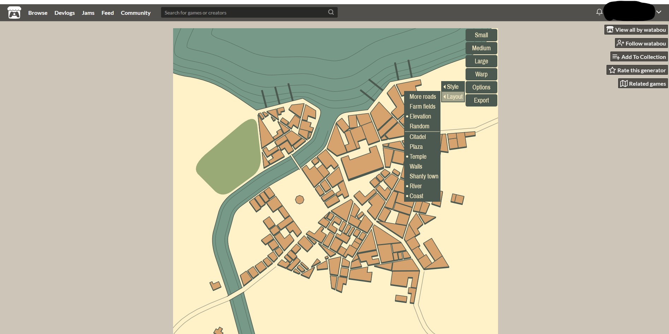Click the 'Add To Collection' list icon
Screen dimensions: 669x334
tap(616, 56)
